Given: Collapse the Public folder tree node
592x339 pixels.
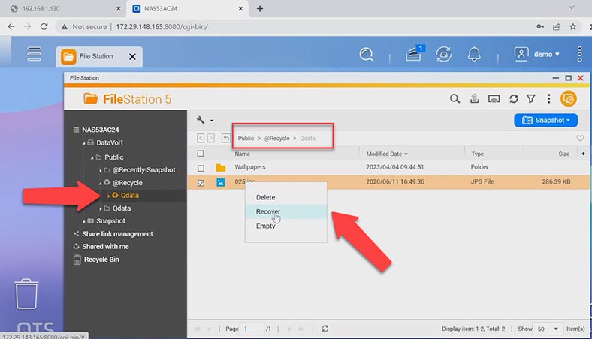Looking at the screenshot, I should click(x=92, y=157).
